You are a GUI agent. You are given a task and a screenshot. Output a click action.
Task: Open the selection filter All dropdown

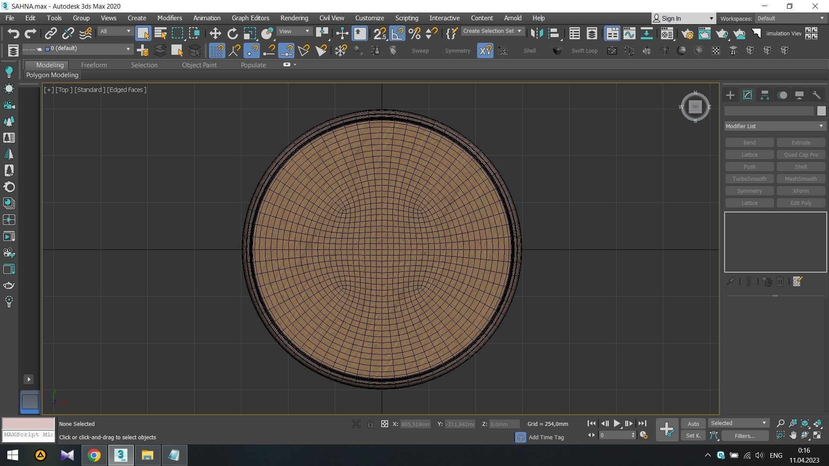click(x=115, y=31)
